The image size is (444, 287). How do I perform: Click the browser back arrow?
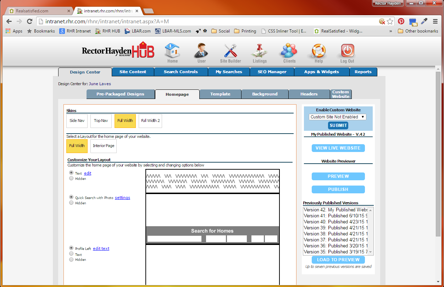[10, 21]
